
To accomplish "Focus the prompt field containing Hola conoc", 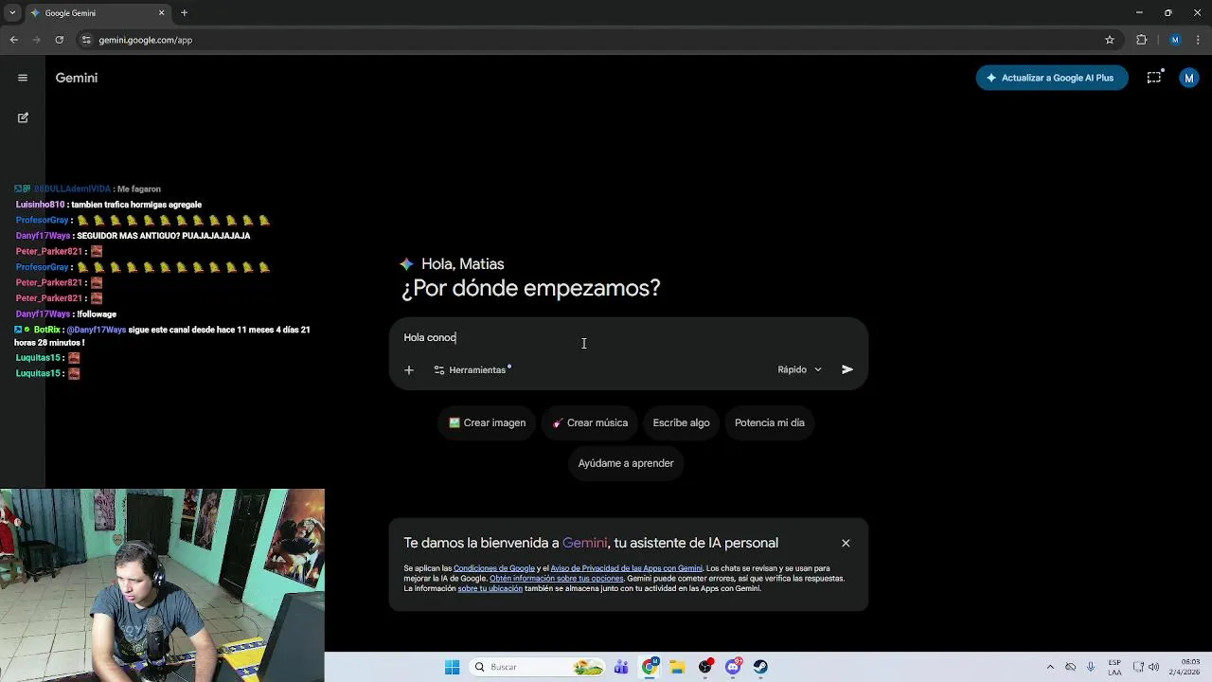I will tap(629, 337).
